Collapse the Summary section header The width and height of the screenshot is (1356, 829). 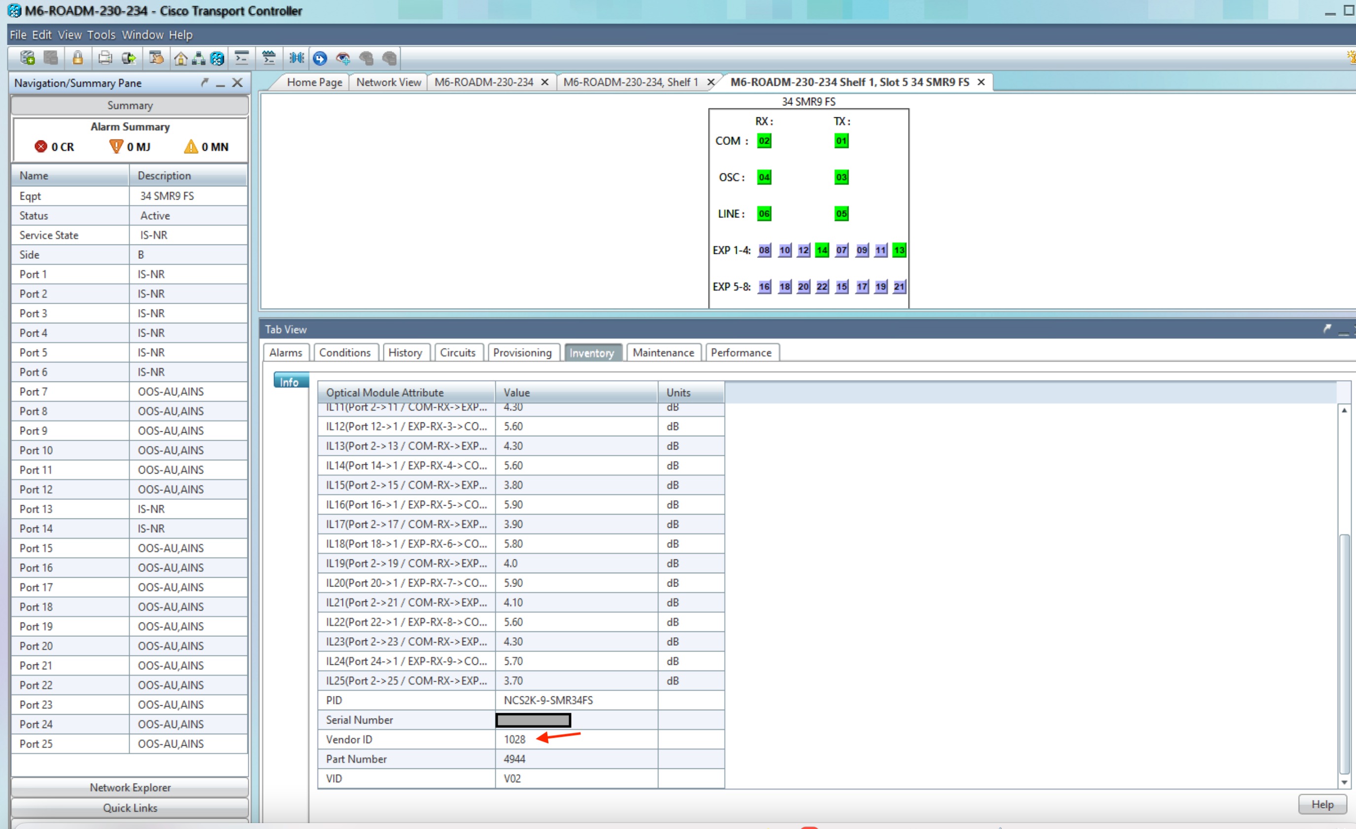point(130,105)
